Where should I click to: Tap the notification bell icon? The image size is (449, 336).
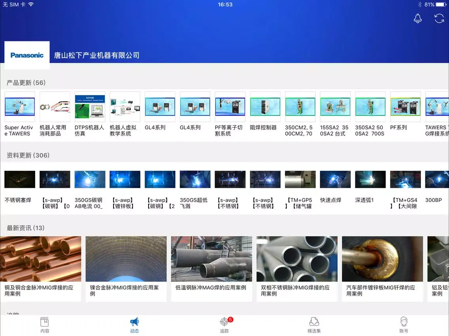pos(418,19)
